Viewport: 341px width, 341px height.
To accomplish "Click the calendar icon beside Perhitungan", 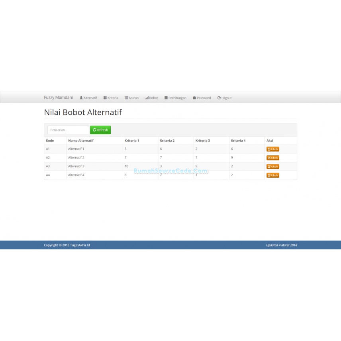I will coord(166,98).
